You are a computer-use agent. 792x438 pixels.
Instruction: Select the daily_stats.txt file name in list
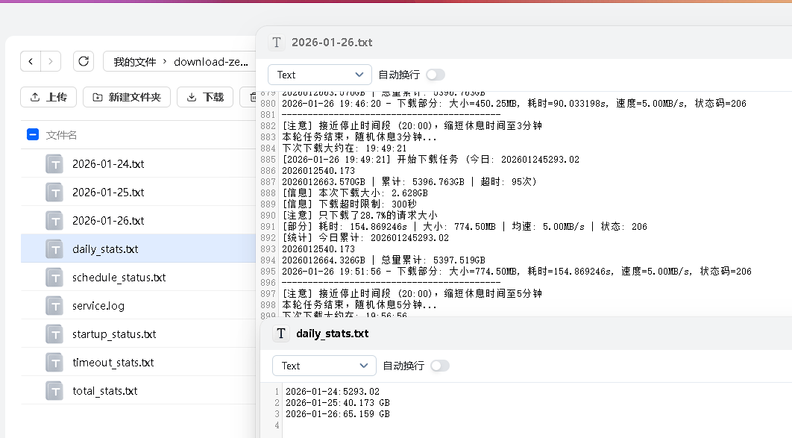tap(105, 249)
